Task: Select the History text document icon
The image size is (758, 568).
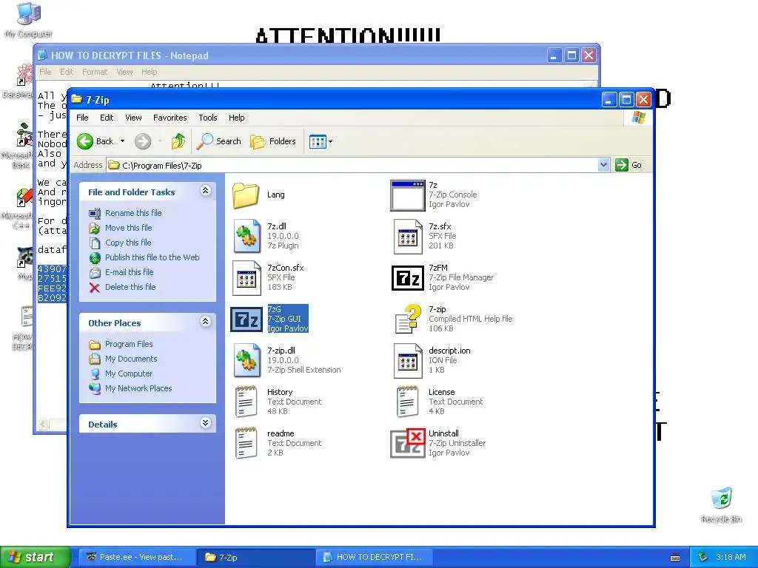Action: [246, 402]
